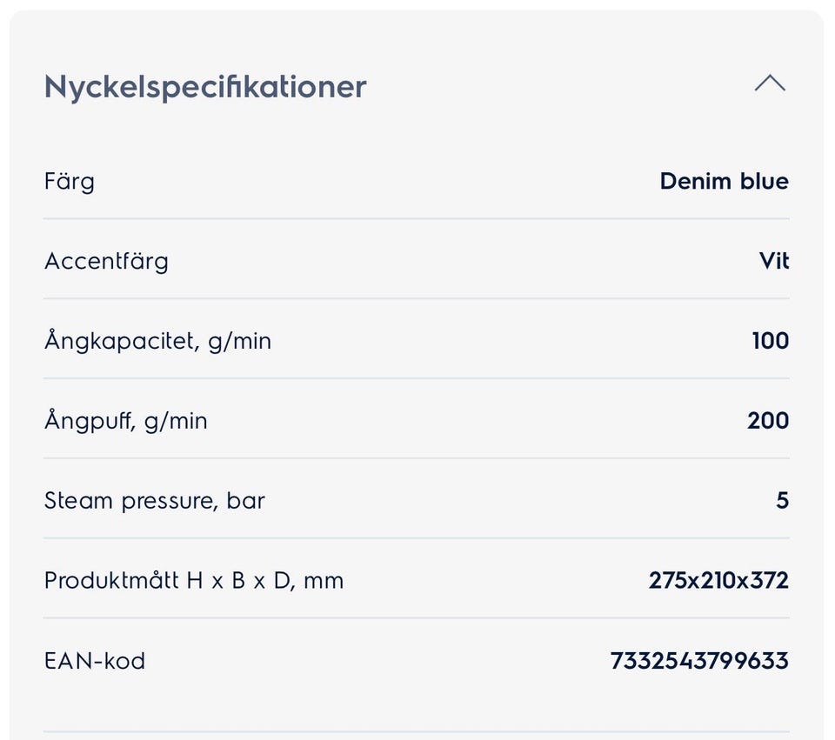Viewport: 835px width, 740px height.
Task: Select the value 100 for Ångkapacitet
Action: pos(771,342)
